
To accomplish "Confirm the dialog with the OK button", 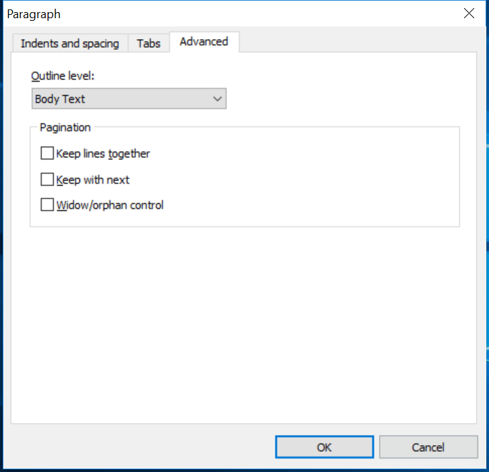I will click(324, 447).
